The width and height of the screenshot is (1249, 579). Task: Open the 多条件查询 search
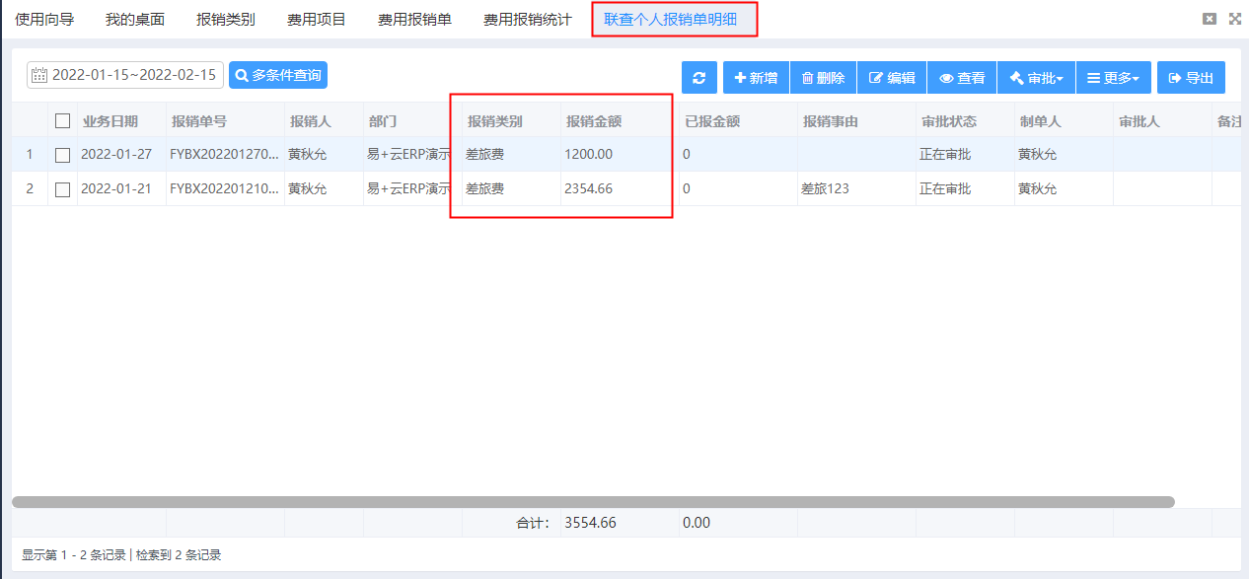pos(278,75)
